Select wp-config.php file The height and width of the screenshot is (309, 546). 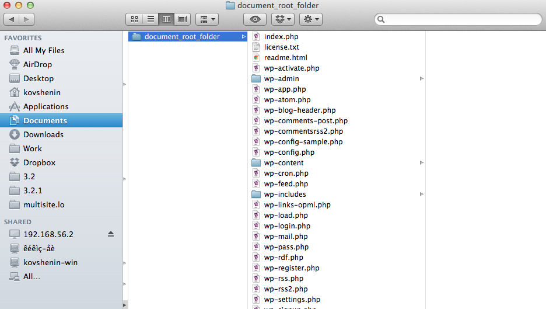point(337,152)
